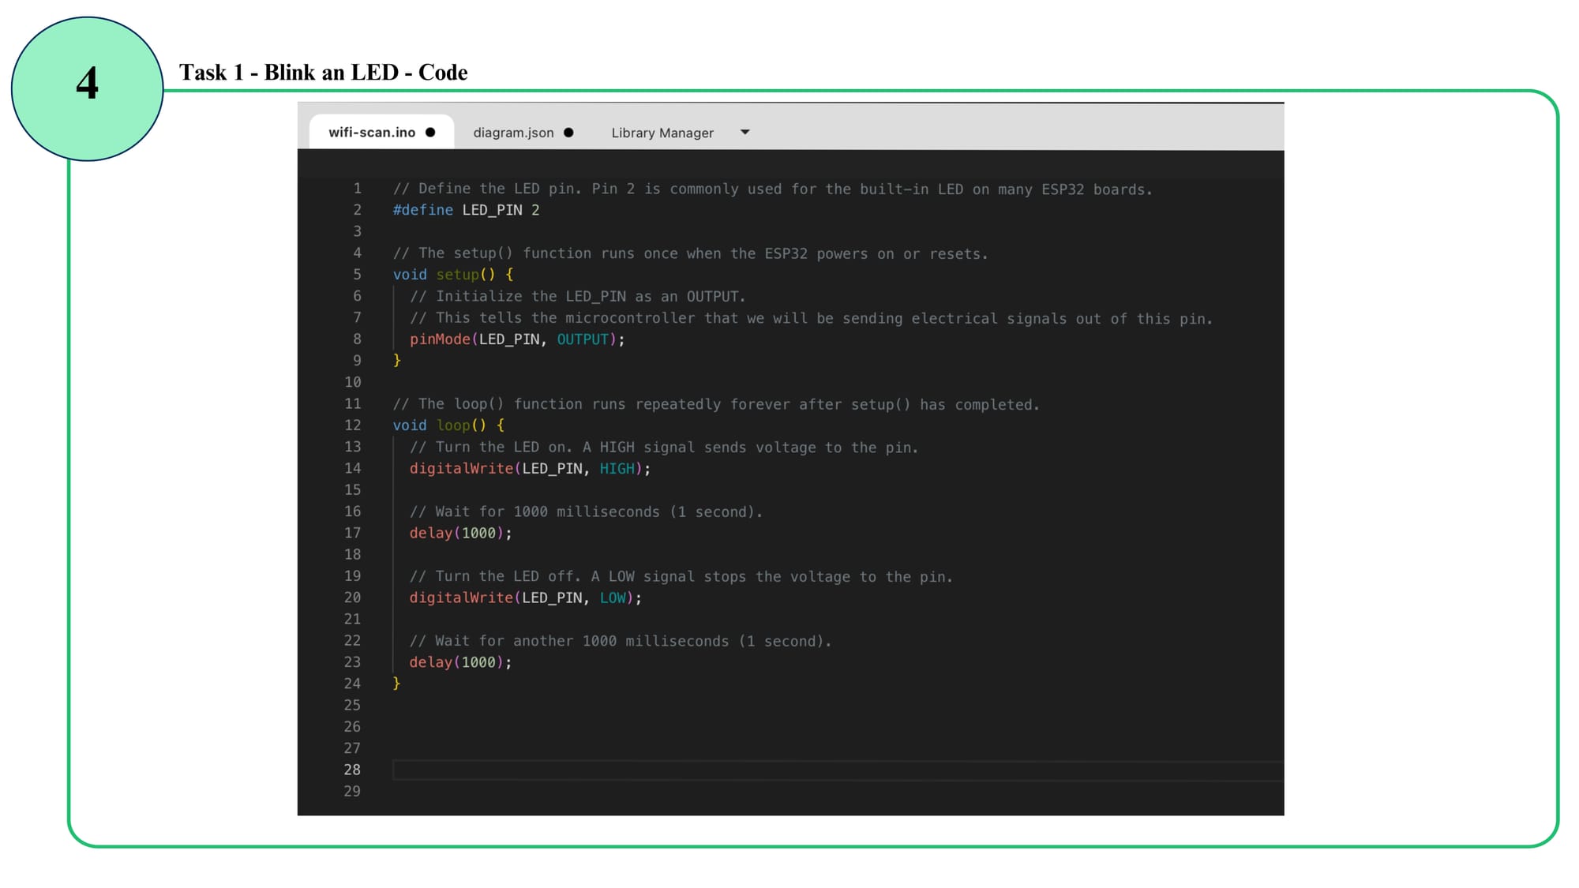Click the closing brace on line 24
Image resolution: width=1579 pixels, height=888 pixels.
click(x=396, y=684)
